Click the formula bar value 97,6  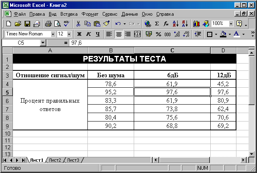77,43
